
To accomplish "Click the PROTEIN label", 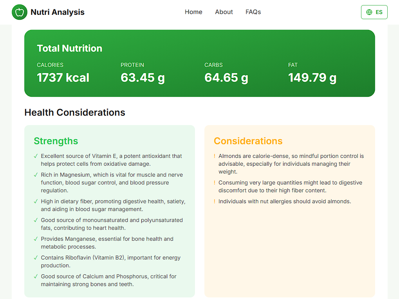I will click(132, 65).
